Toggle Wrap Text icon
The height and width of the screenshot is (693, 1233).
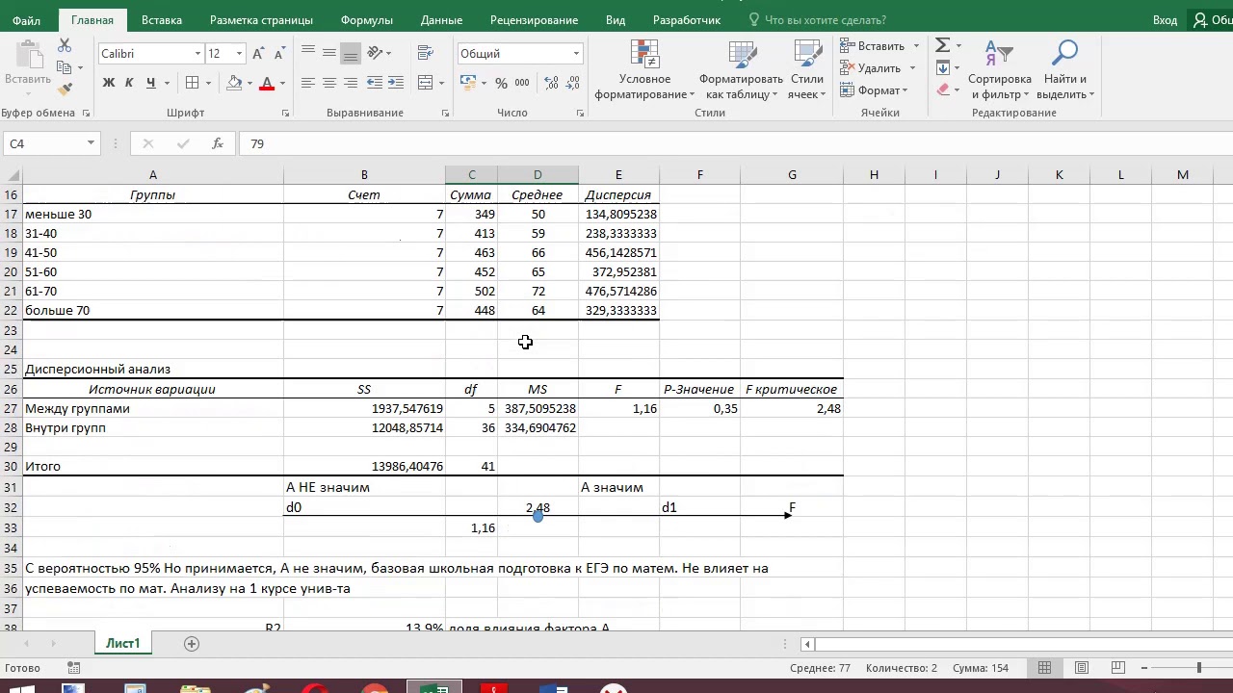426,53
